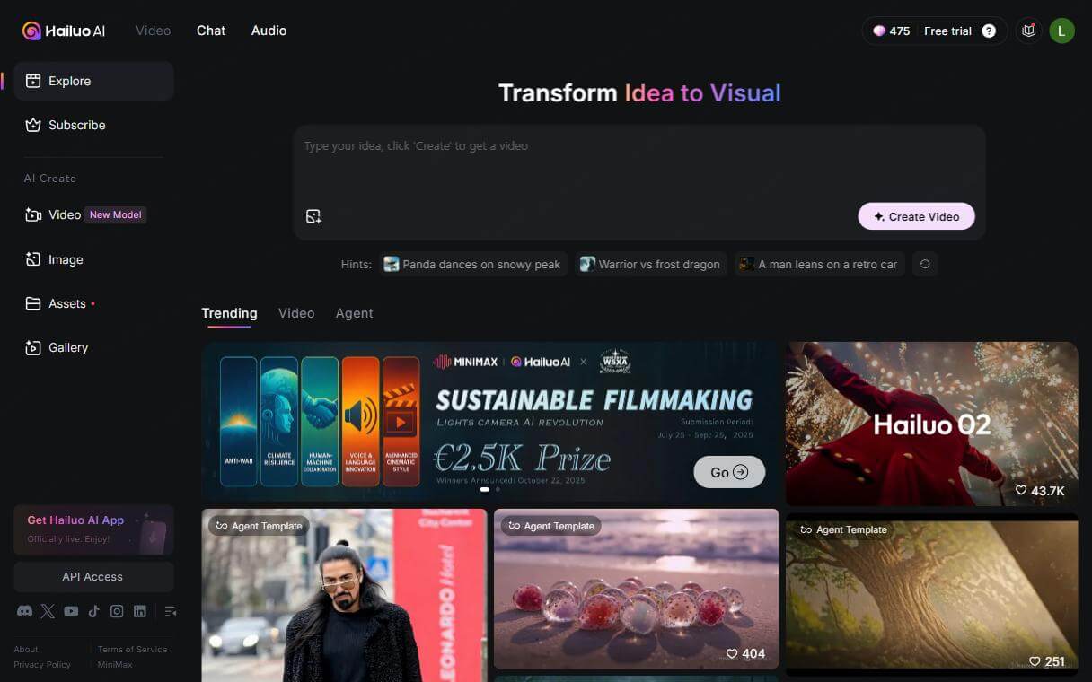Click the add image icon inside the prompt box

point(313,216)
